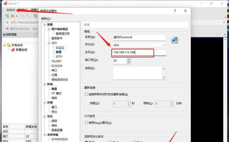Click the 主机 field with 192.168.113.188
Viewport: 229px width, 142px height.
[x=139, y=53]
